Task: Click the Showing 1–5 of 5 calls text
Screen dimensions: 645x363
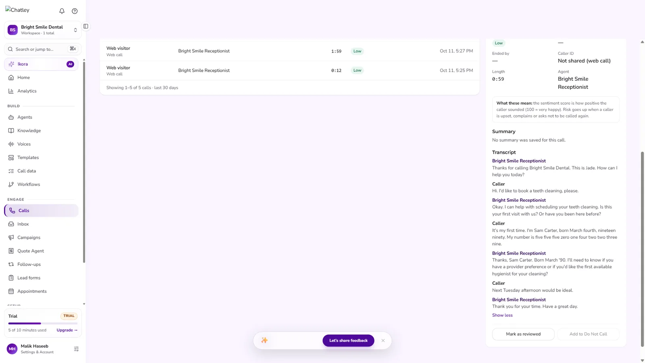Action: click(142, 88)
